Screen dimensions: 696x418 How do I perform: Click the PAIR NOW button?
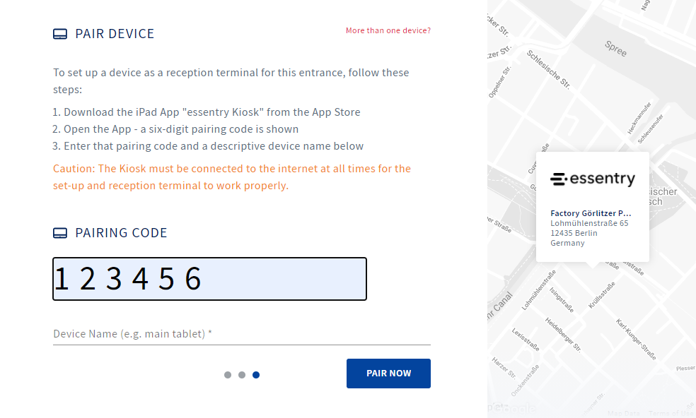pyautogui.click(x=388, y=374)
